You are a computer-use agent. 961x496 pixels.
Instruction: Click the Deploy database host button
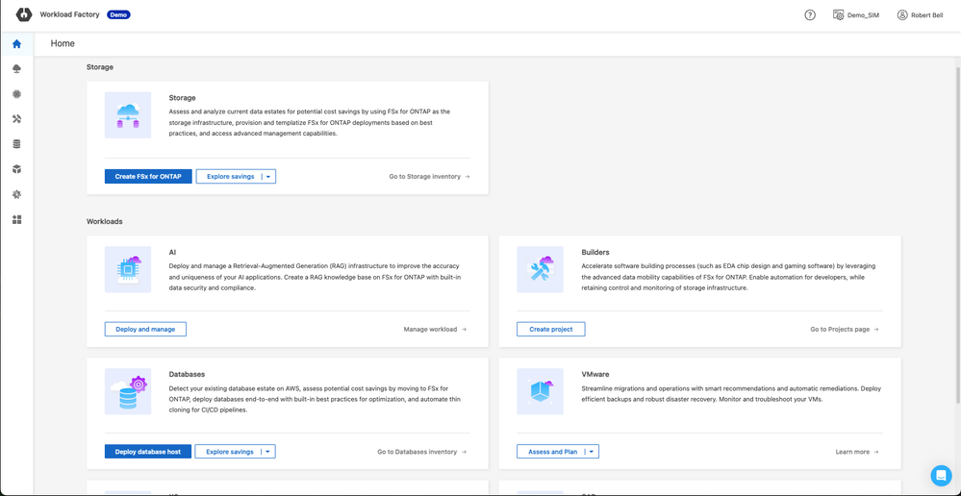click(x=147, y=452)
